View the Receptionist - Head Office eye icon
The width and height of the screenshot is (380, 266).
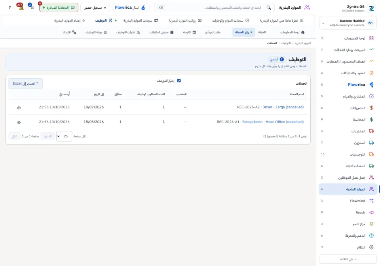point(19,123)
